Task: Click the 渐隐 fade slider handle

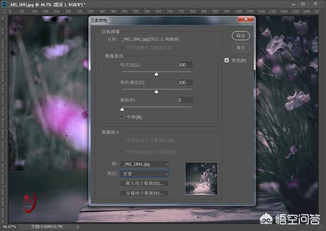Action: 122,109
